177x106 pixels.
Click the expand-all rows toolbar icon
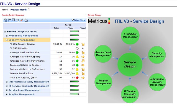[x=14, y=20]
